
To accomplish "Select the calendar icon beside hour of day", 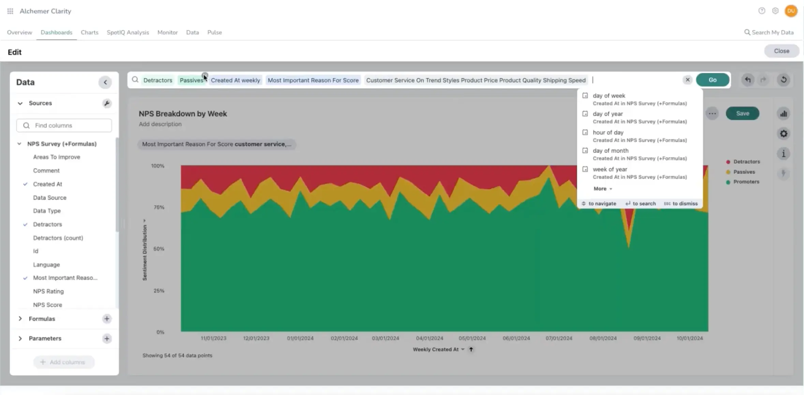I will pyautogui.click(x=585, y=132).
